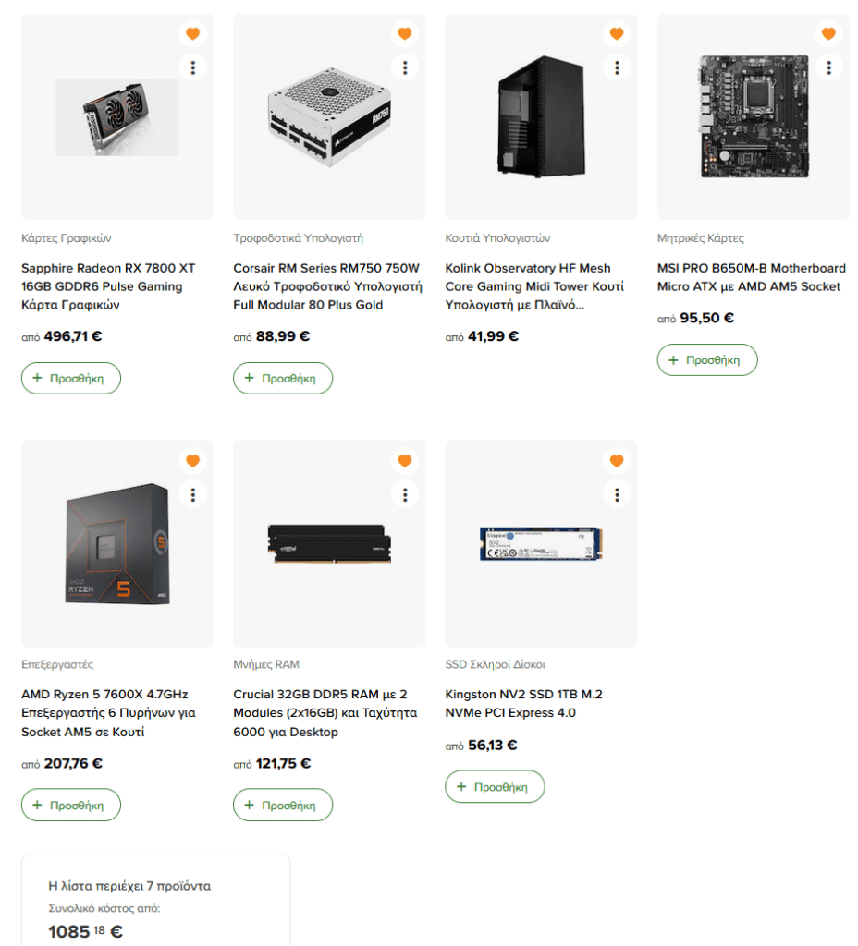Open three-dot options on Corsair RM750
Image resolution: width=858 pixels, height=946 pixels.
[x=405, y=67]
